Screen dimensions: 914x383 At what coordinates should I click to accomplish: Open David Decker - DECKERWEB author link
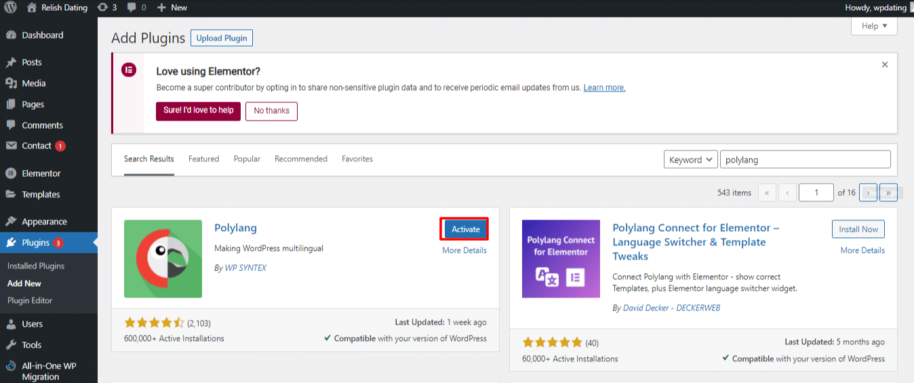pyautogui.click(x=671, y=308)
